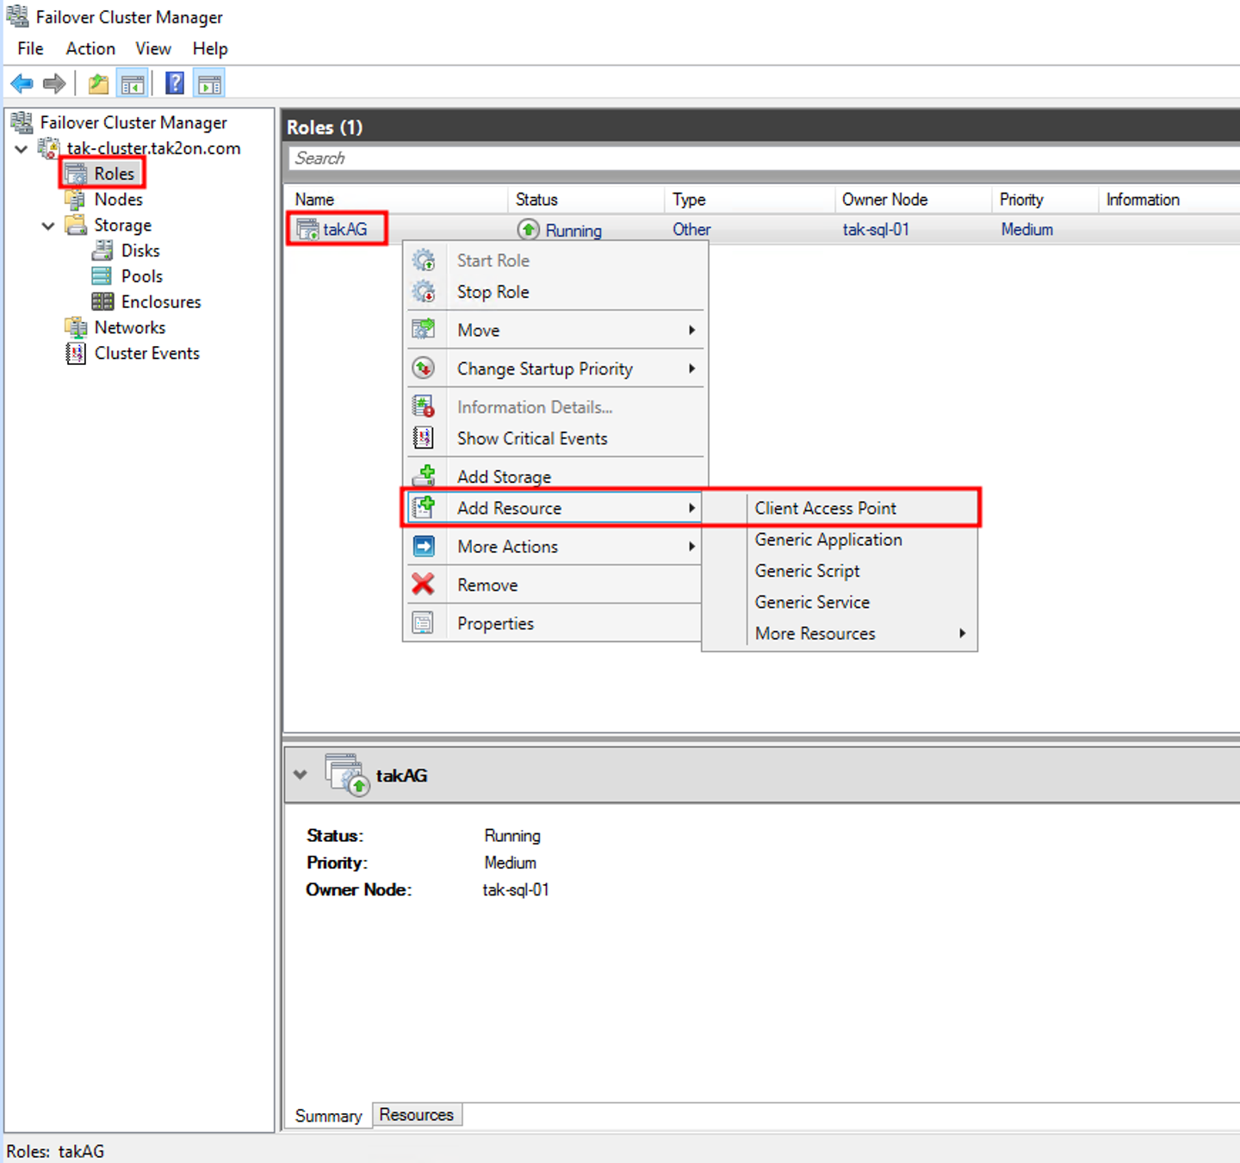Viewport: 1240px width, 1163px height.
Task: Click the Medium priority cell in takAG row
Action: click(x=1026, y=230)
